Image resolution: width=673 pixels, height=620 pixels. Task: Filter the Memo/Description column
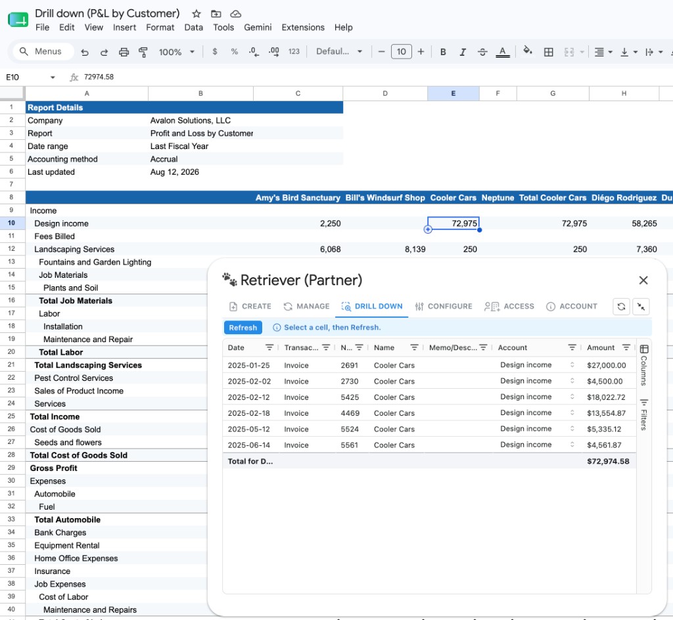(x=483, y=347)
